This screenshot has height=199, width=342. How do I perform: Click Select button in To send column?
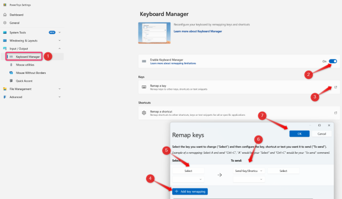coord(283,171)
